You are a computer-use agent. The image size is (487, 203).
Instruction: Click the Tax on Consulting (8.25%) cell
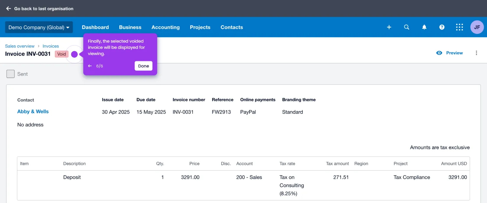[x=292, y=185]
